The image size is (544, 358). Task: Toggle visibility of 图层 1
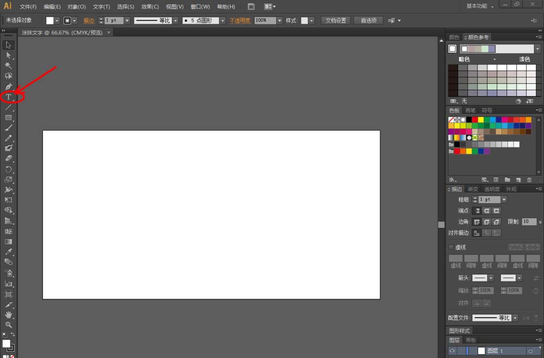[452, 351]
